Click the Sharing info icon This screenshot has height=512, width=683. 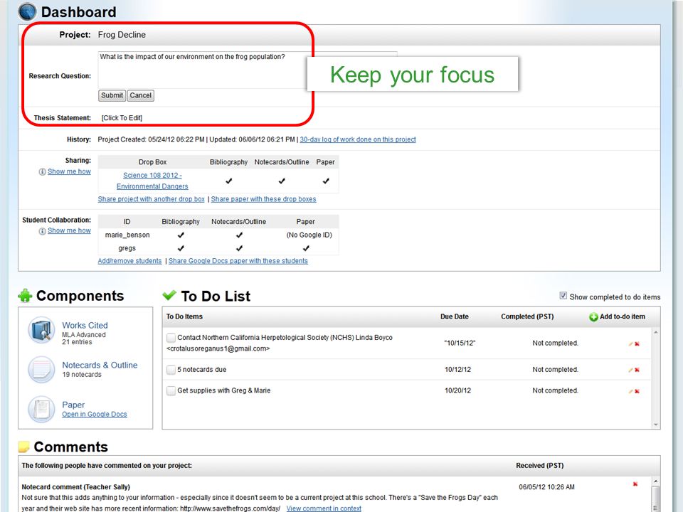tap(42, 172)
